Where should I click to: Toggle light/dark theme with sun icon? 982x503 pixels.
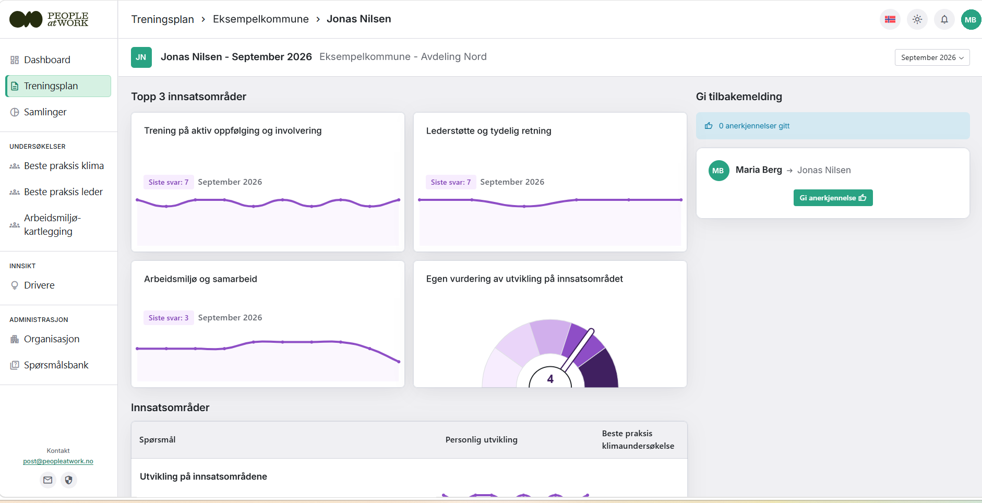(917, 20)
